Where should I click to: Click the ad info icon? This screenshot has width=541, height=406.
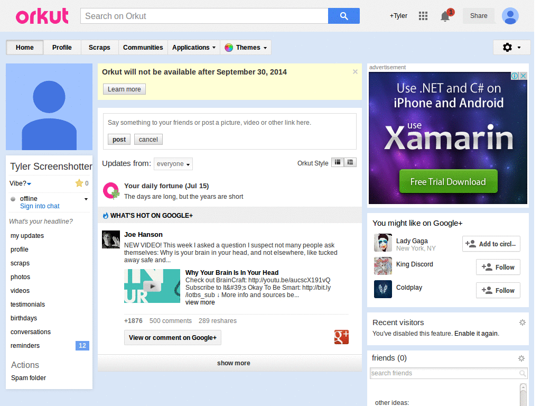(515, 76)
